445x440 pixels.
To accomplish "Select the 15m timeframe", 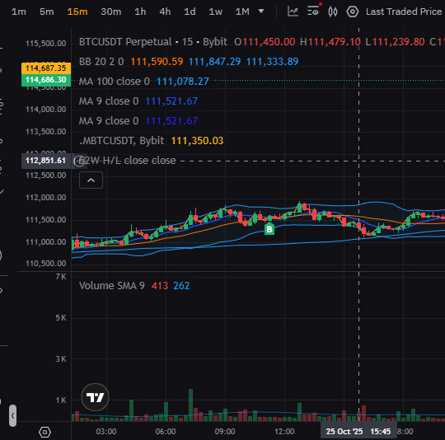I will [x=77, y=12].
